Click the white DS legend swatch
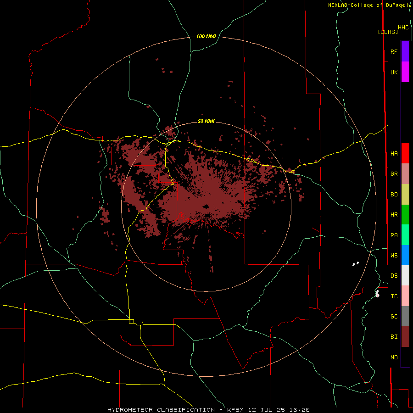 (405, 275)
